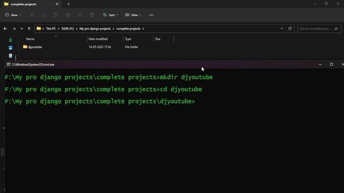Open the View dropdown in Explorer
Viewport: 344px width, 193px height.
133,15
